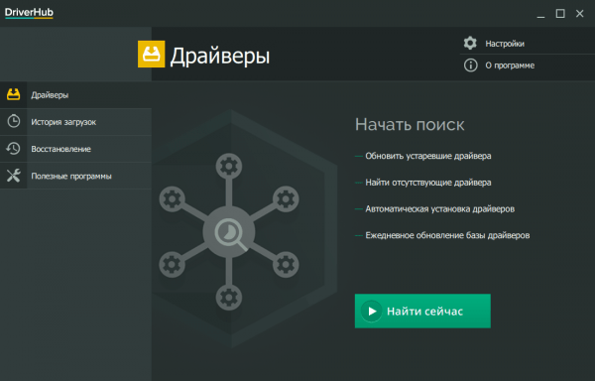
Task: Click the Полезные программы tools icon
Action: click(x=13, y=176)
